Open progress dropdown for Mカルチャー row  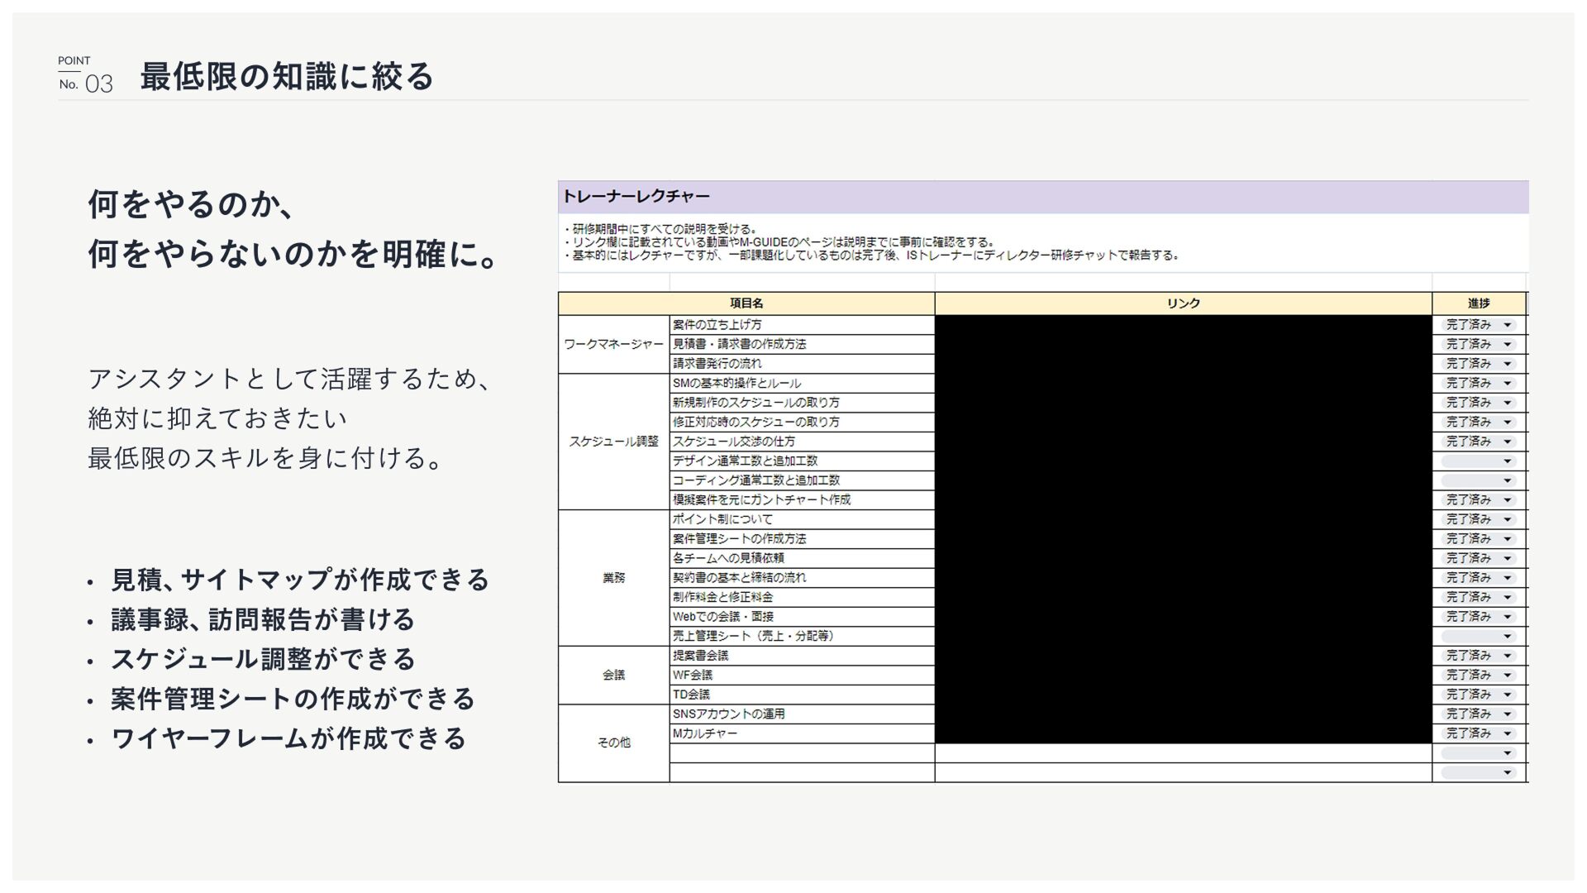pyautogui.click(x=1507, y=733)
